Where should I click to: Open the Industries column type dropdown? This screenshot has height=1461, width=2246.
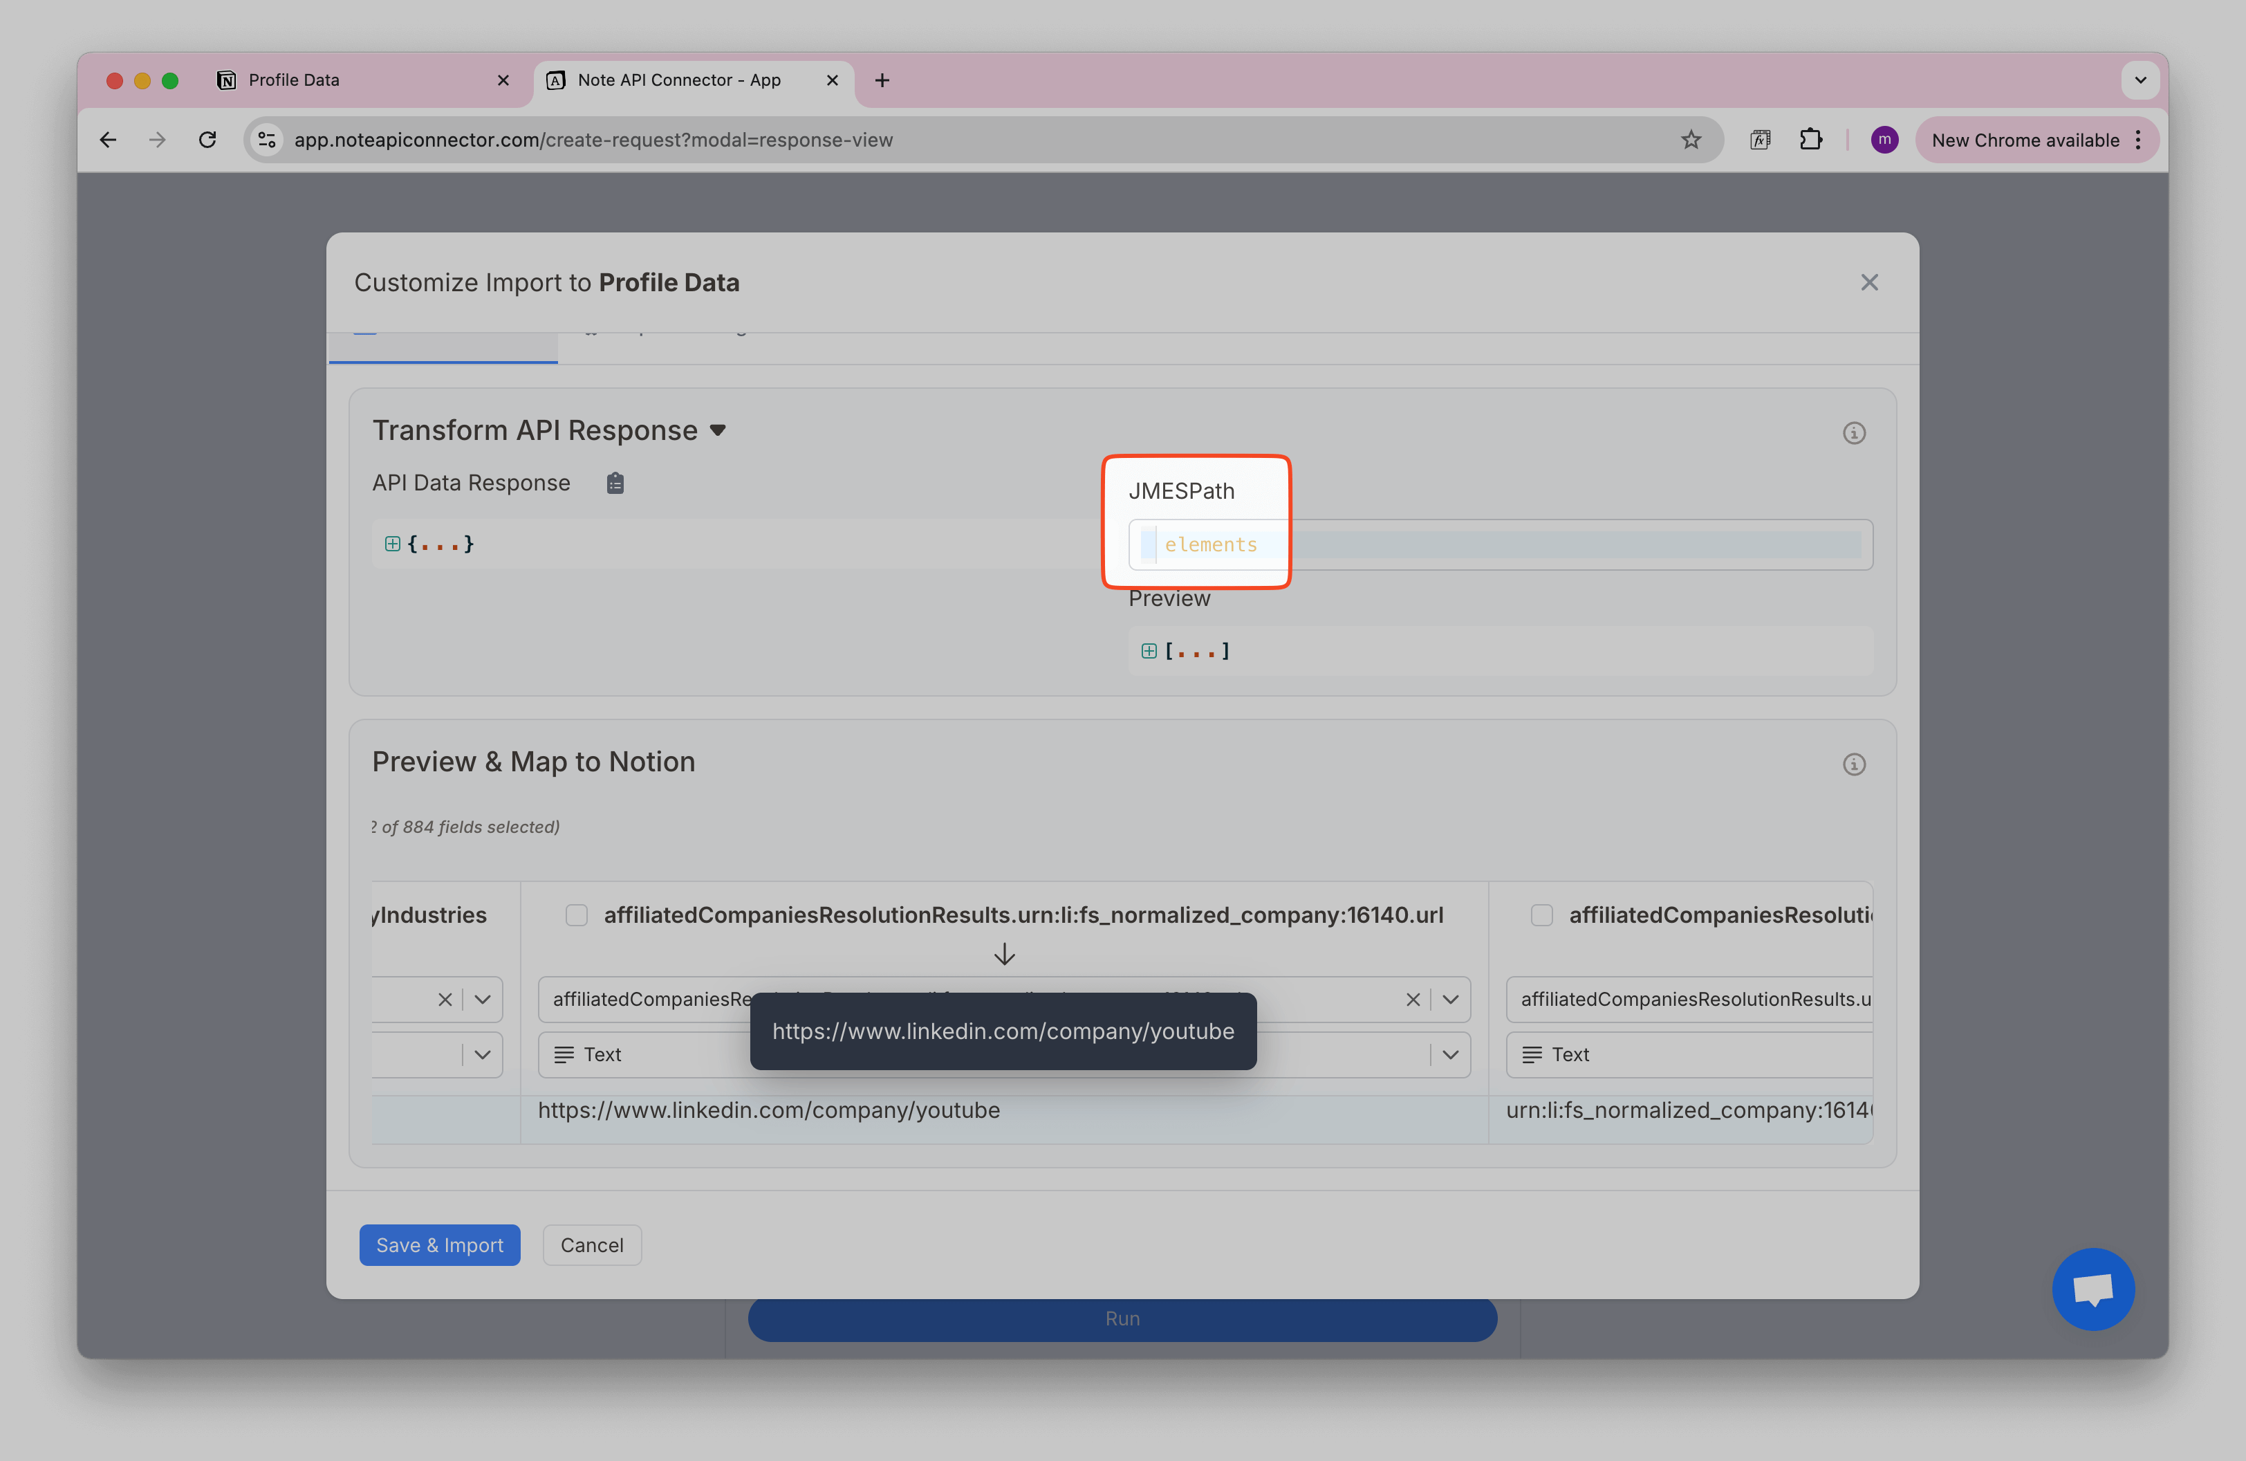coord(482,1054)
